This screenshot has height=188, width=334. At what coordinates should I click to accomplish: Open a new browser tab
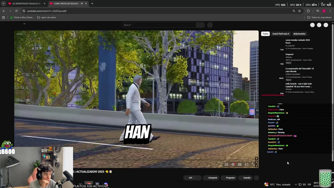click(92, 4)
